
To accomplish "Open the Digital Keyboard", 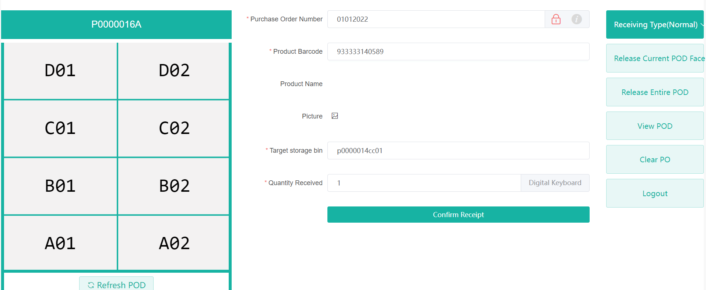I will click(555, 183).
